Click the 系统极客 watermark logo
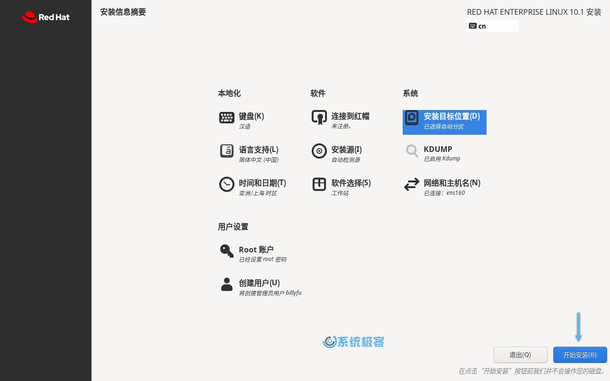 354,342
